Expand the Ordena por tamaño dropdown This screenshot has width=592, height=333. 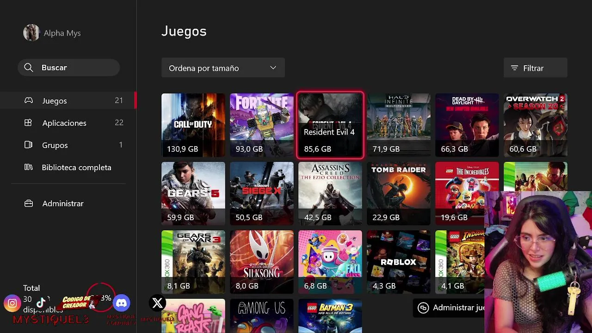[x=223, y=68]
